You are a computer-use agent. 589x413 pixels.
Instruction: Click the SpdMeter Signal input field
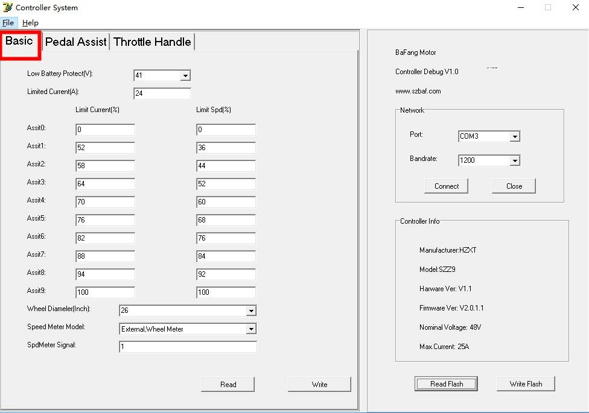[x=188, y=347]
